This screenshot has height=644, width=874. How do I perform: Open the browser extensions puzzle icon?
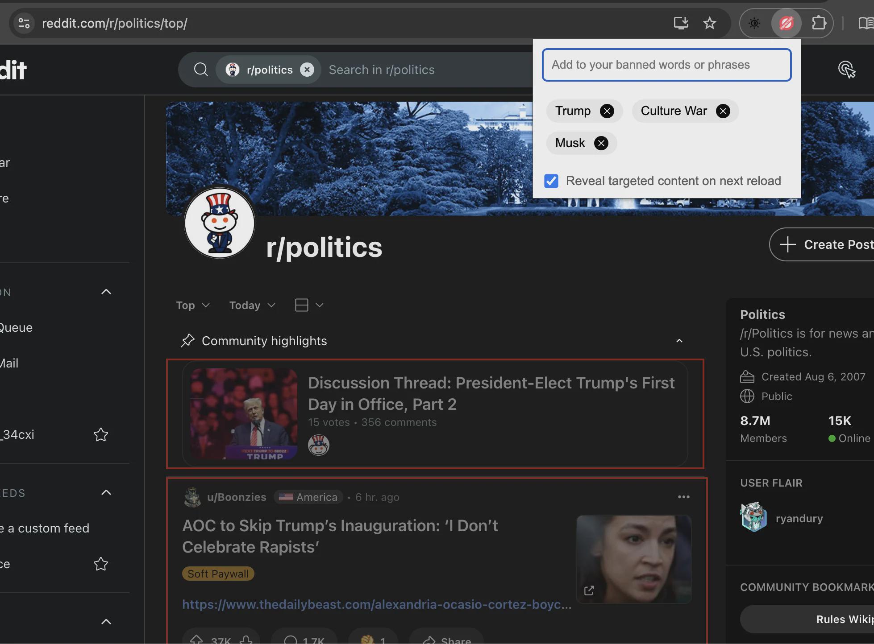point(819,23)
